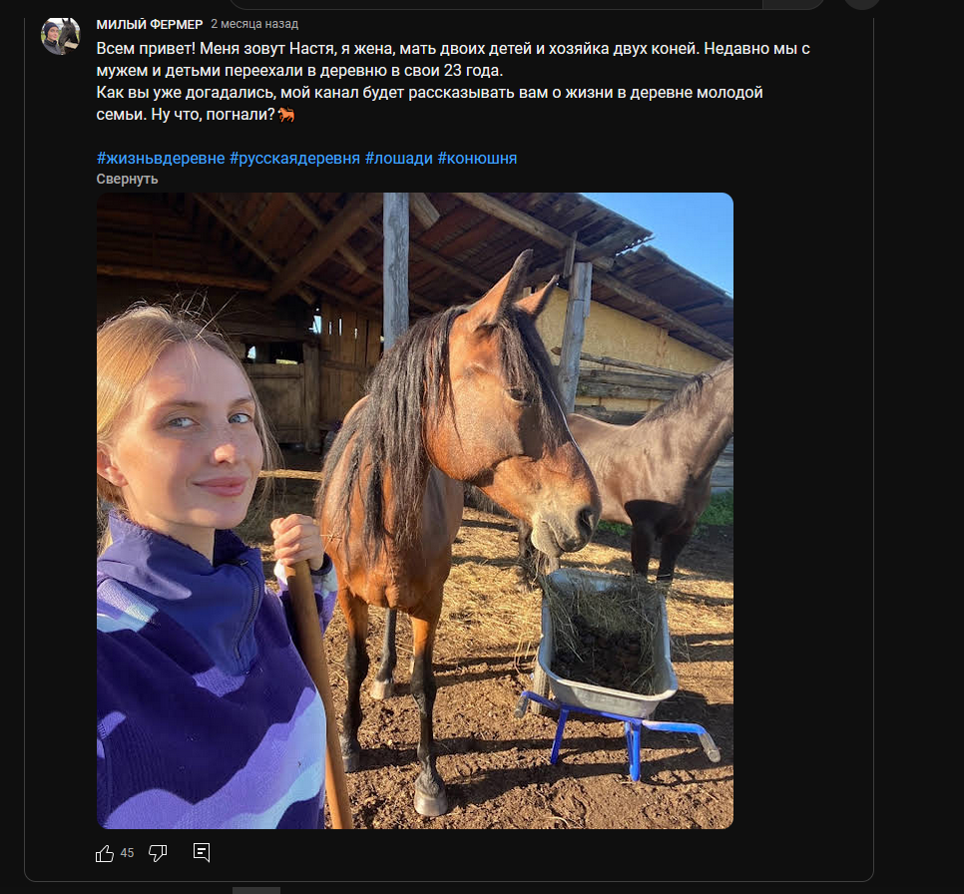This screenshot has height=894, width=964.
Task: Click the round button at top right
Action: click(862, 3)
